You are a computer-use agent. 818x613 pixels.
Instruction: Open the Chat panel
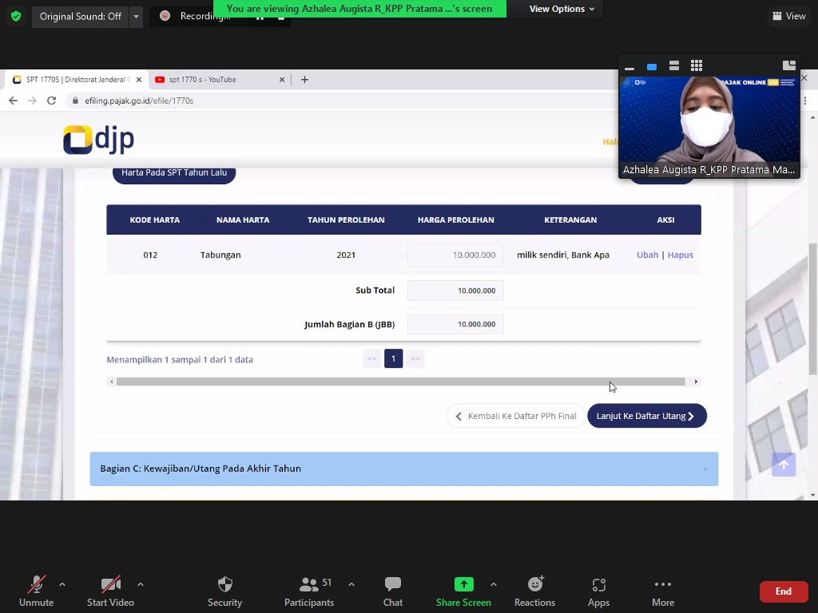click(x=392, y=591)
